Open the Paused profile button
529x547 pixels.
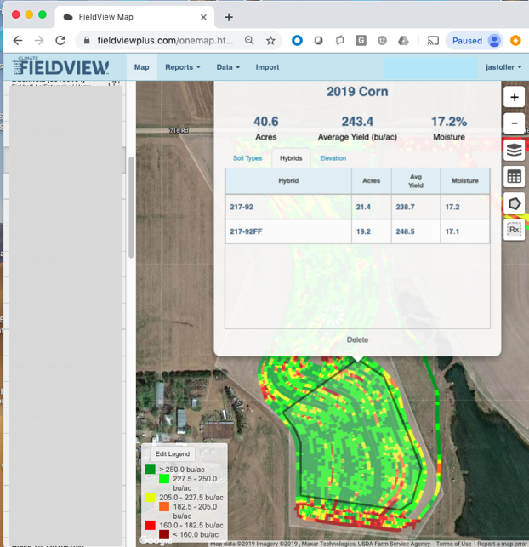tap(475, 41)
